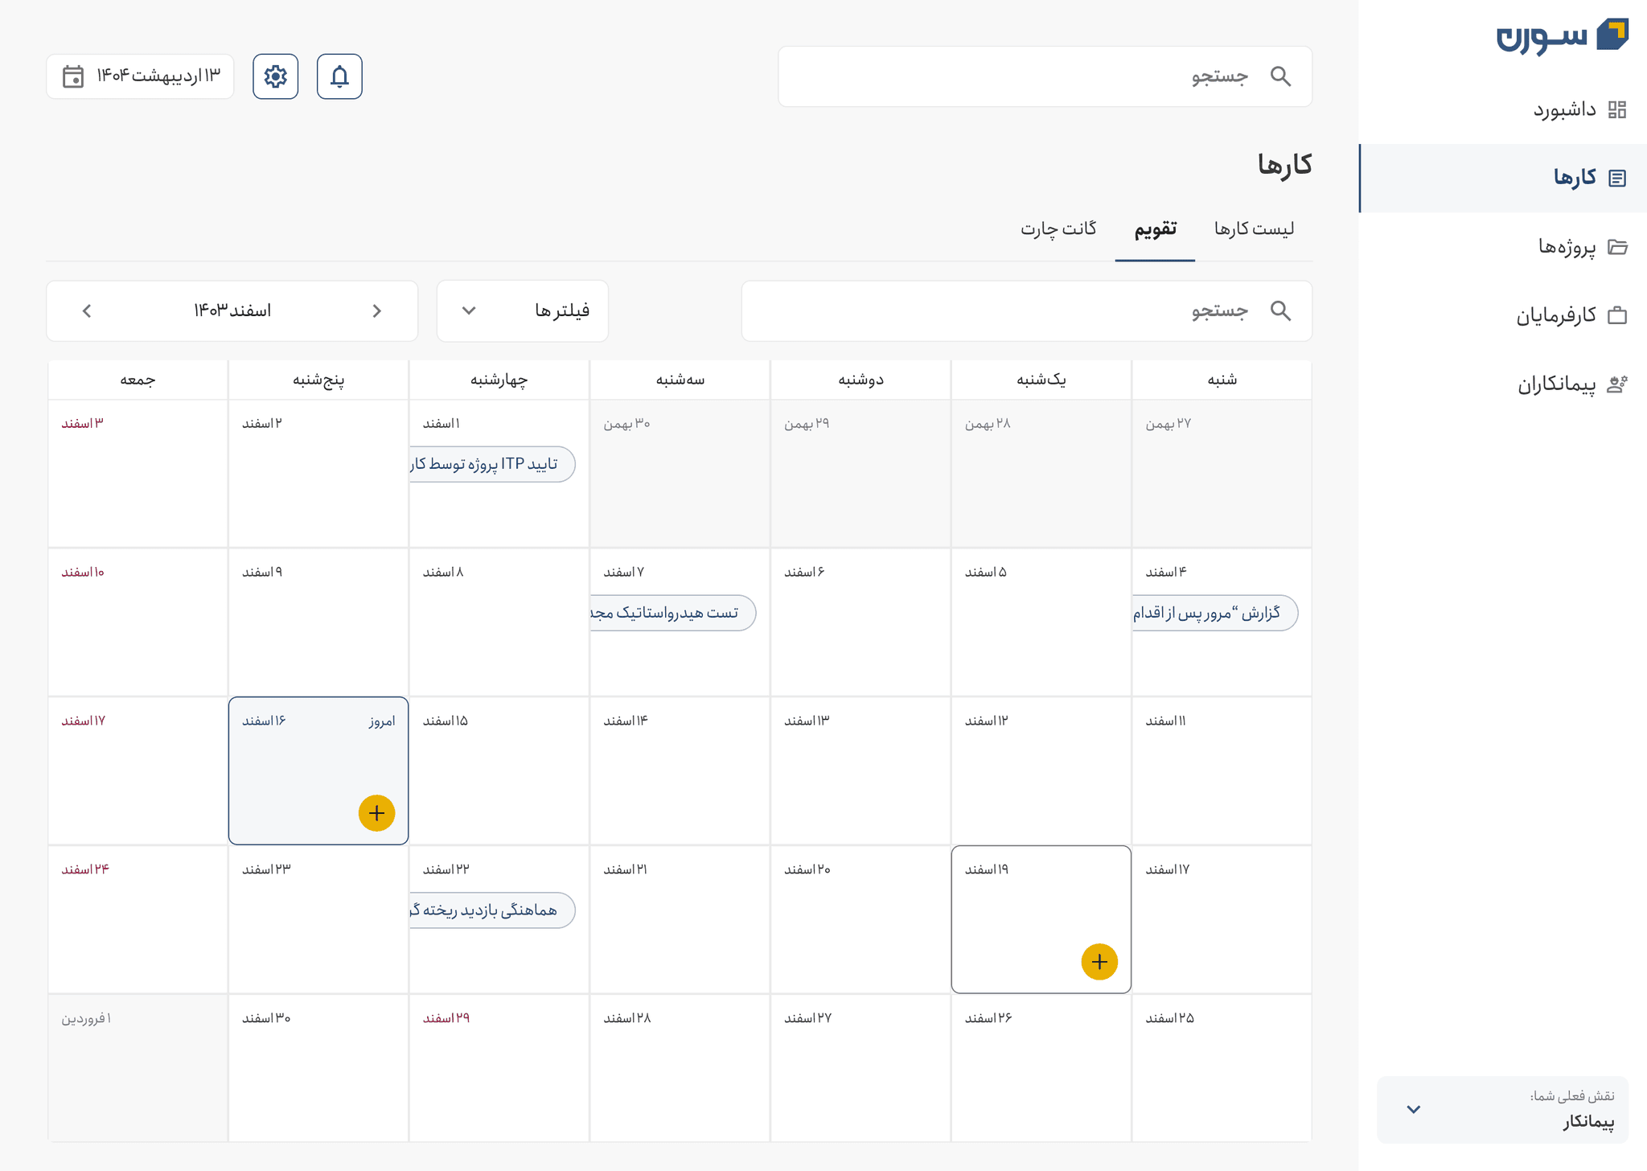Screen dimensions: 1647x1171
Task: Click the top global جستجو search field
Action: point(1044,76)
